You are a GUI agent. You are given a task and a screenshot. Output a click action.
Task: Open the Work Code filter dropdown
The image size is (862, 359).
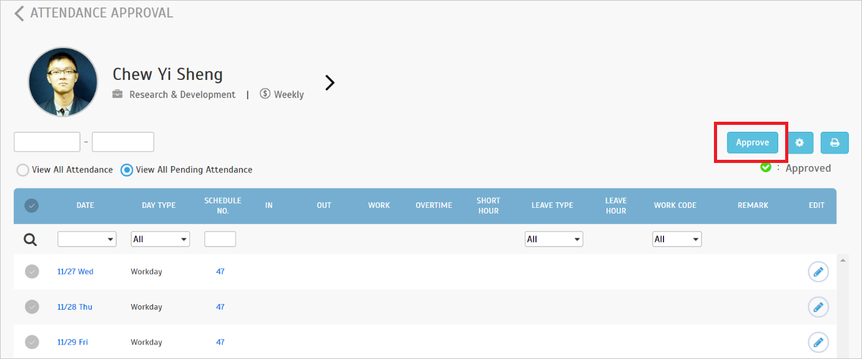coord(677,239)
